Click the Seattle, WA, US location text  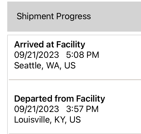tap(45, 66)
